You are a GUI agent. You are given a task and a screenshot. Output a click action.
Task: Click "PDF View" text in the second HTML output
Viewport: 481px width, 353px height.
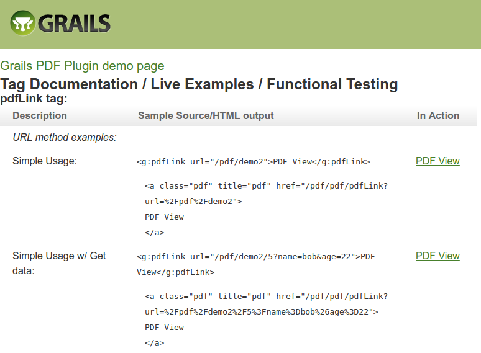(x=164, y=327)
